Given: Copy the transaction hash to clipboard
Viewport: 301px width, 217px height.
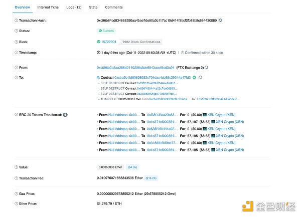Looking at the screenshot, I should coord(220,20).
